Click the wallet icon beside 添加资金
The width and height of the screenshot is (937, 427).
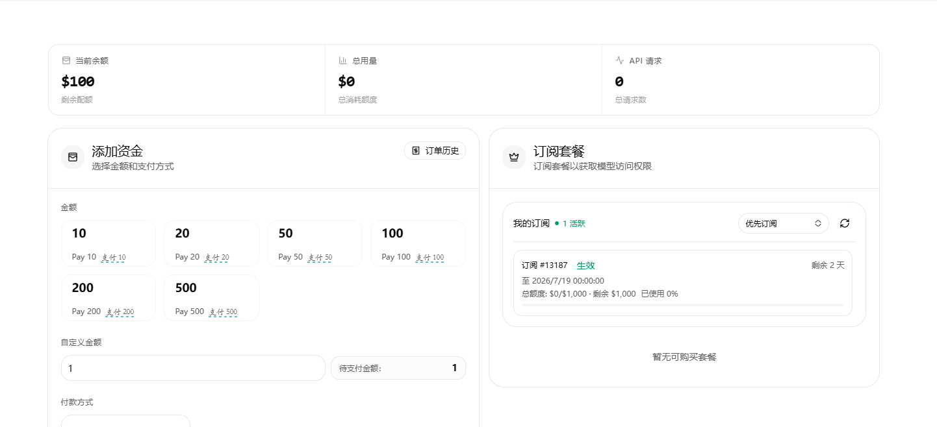coord(73,157)
